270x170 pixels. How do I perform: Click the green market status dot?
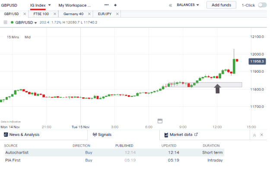click(x=12, y=22)
